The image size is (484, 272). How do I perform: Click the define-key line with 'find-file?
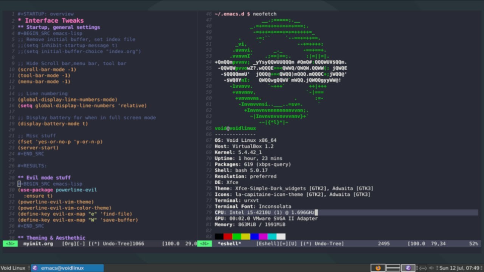click(75, 214)
